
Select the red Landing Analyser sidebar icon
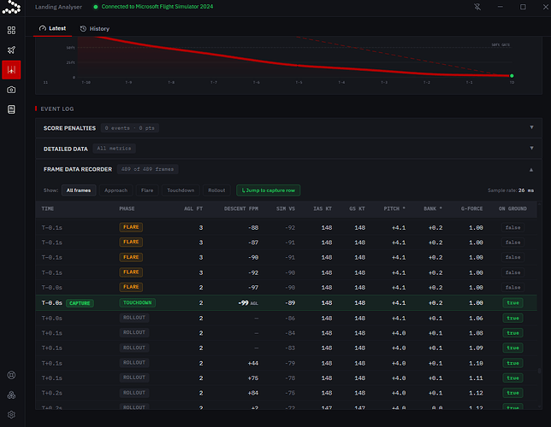[x=11, y=70]
